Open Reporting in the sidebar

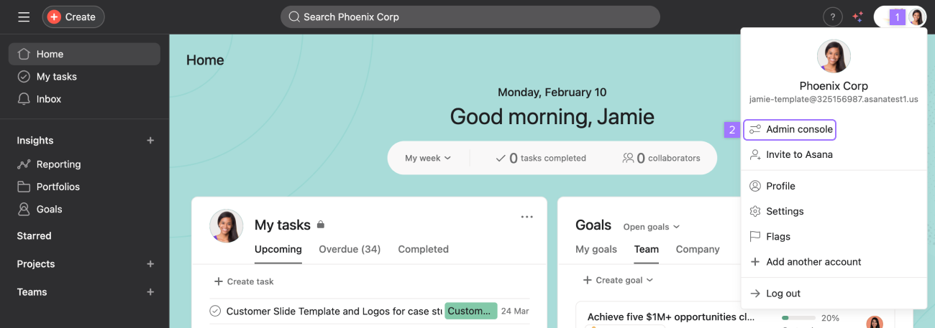click(58, 164)
